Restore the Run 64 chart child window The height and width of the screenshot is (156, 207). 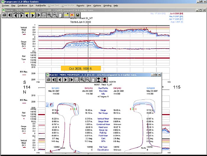click(200, 10)
